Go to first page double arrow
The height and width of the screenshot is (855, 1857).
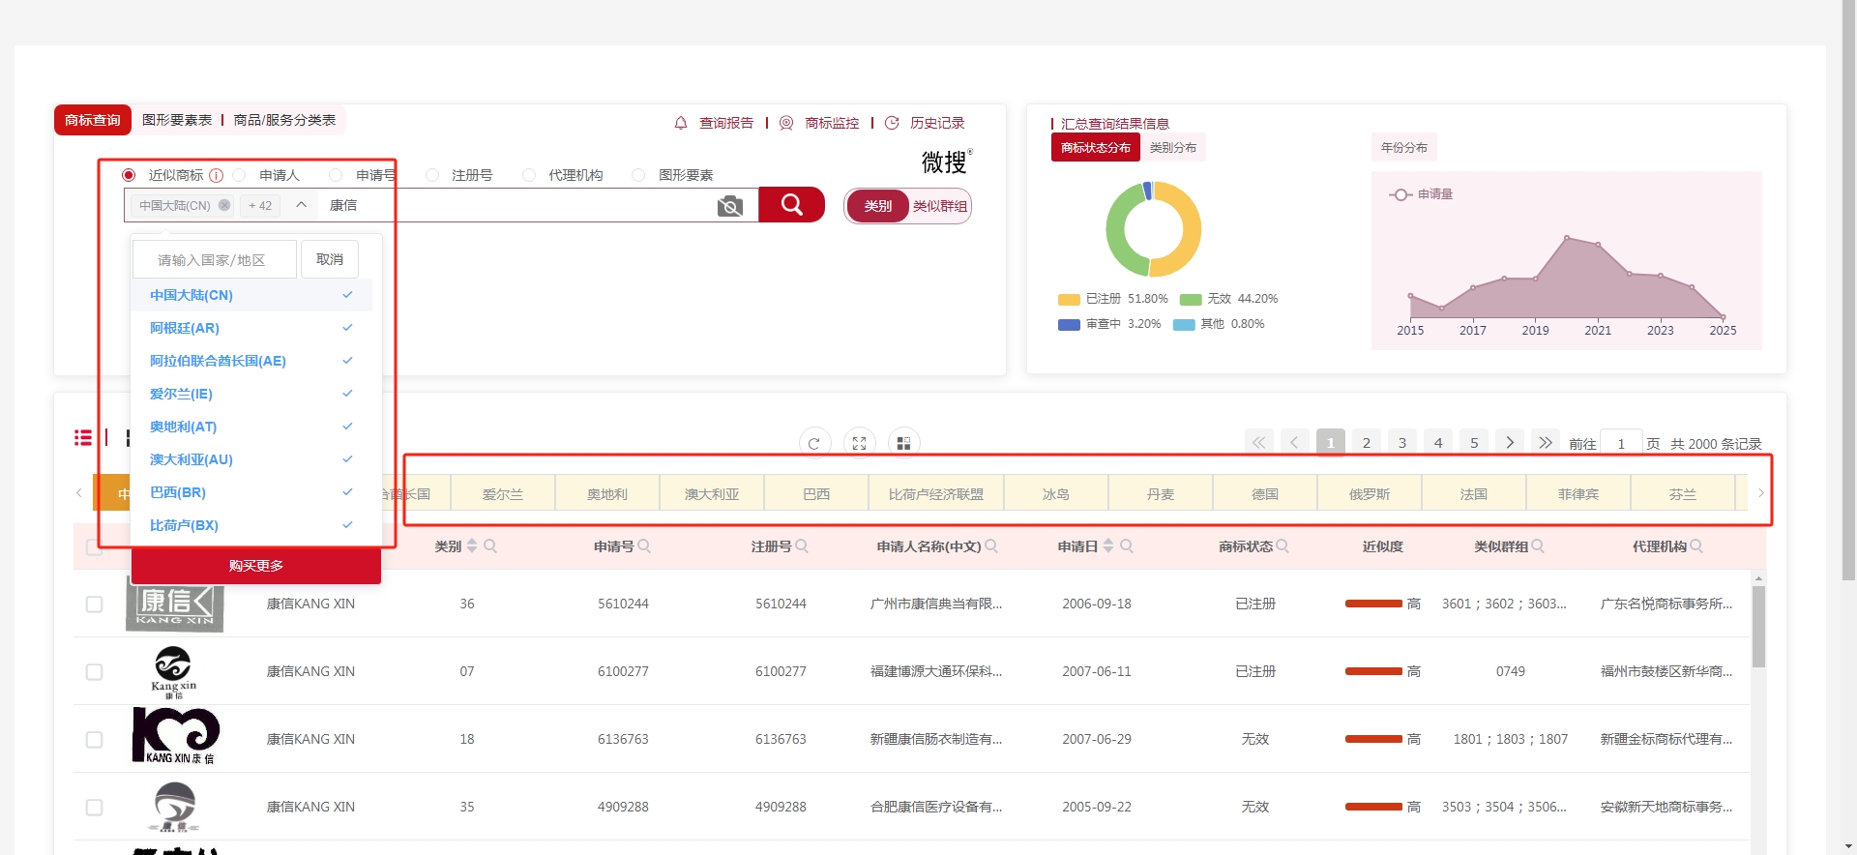(1258, 442)
